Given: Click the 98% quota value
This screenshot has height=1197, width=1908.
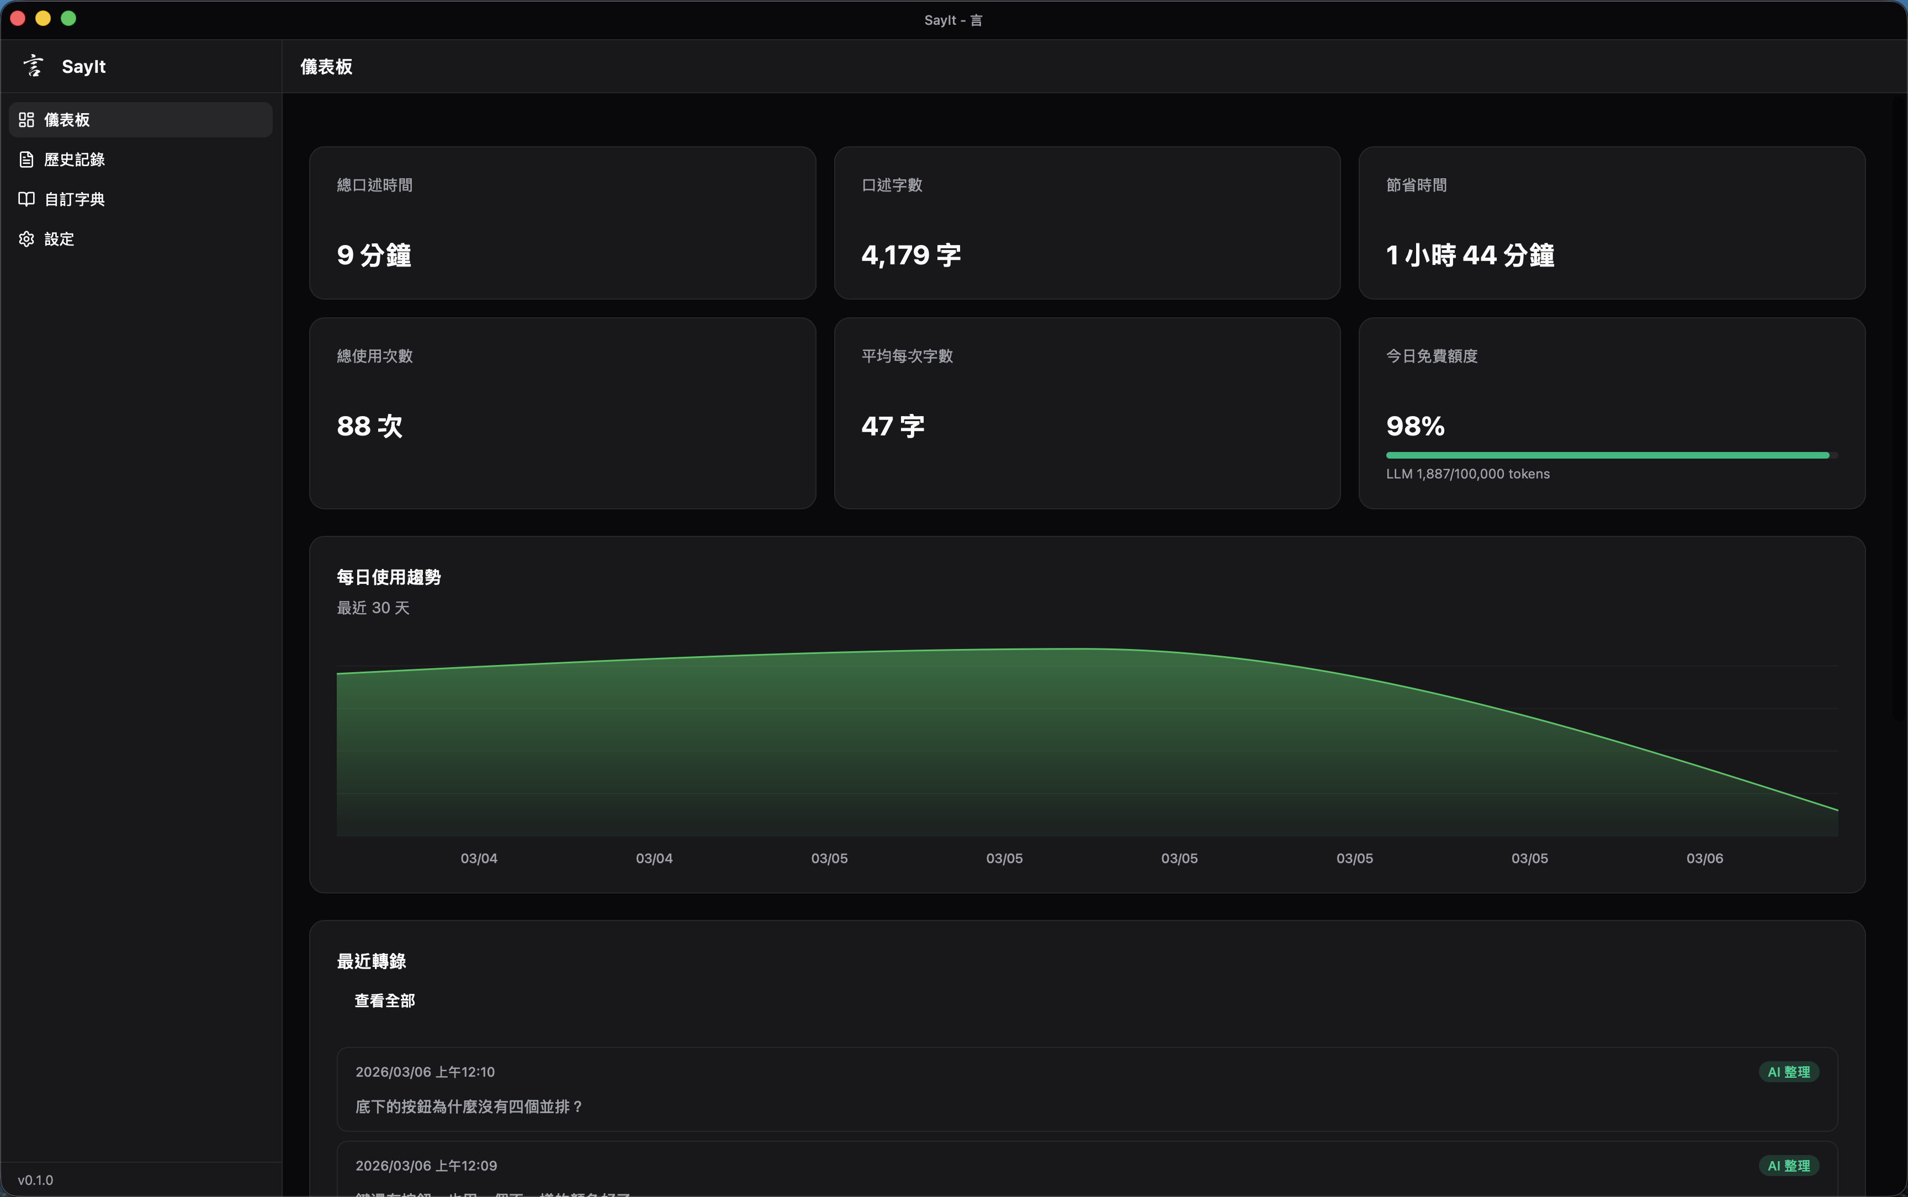Looking at the screenshot, I should (x=1416, y=426).
